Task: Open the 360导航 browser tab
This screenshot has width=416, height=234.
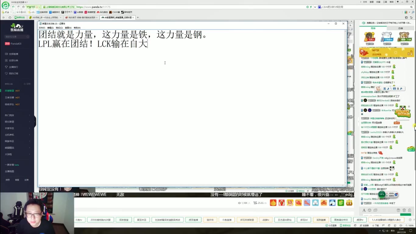Action: (x=45, y=17)
